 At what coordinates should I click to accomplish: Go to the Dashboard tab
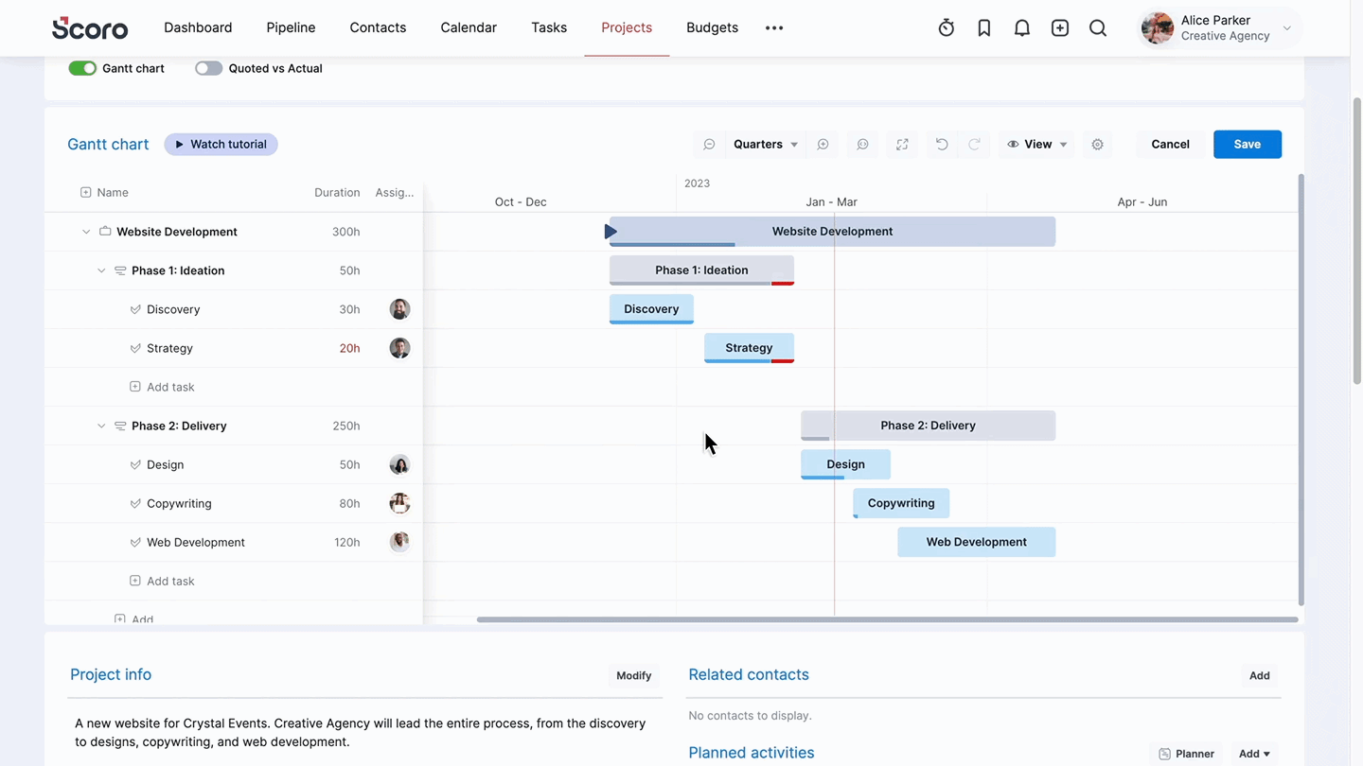(x=198, y=27)
